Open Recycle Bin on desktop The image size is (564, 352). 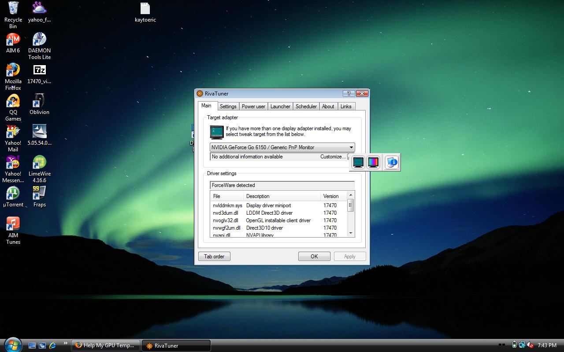coord(13,15)
